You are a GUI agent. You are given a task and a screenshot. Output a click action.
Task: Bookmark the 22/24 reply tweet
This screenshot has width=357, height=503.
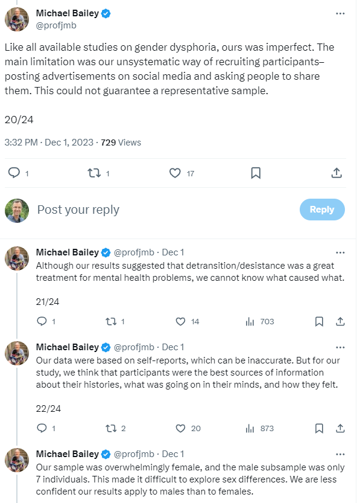pos(319,429)
